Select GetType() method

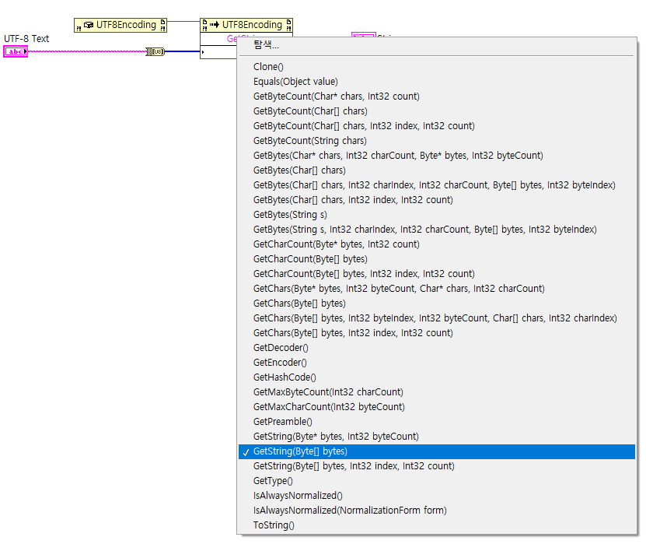437,481
